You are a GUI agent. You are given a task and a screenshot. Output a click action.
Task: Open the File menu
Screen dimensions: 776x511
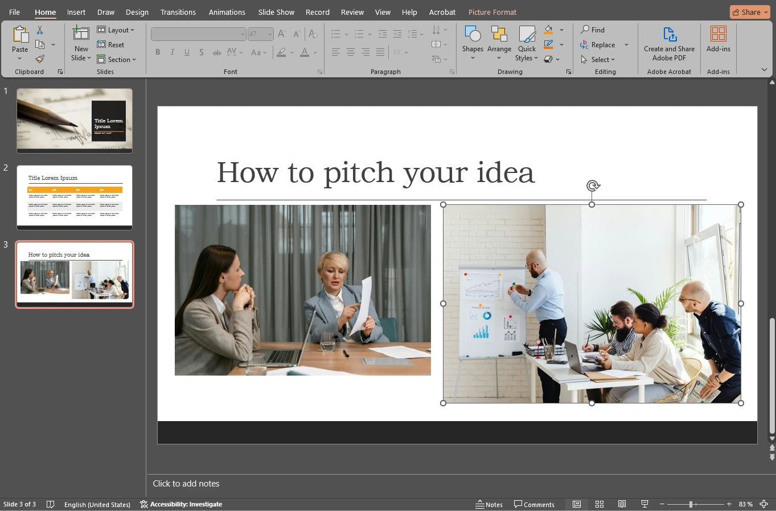click(x=14, y=12)
